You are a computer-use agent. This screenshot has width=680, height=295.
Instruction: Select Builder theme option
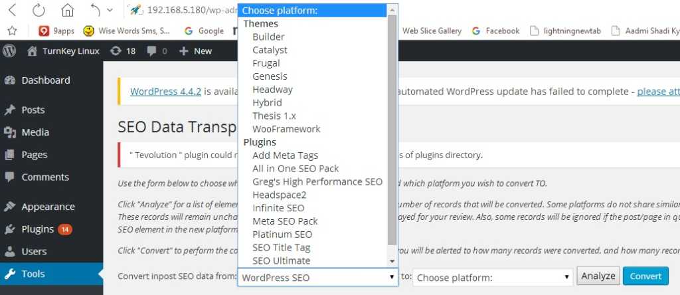312,37
